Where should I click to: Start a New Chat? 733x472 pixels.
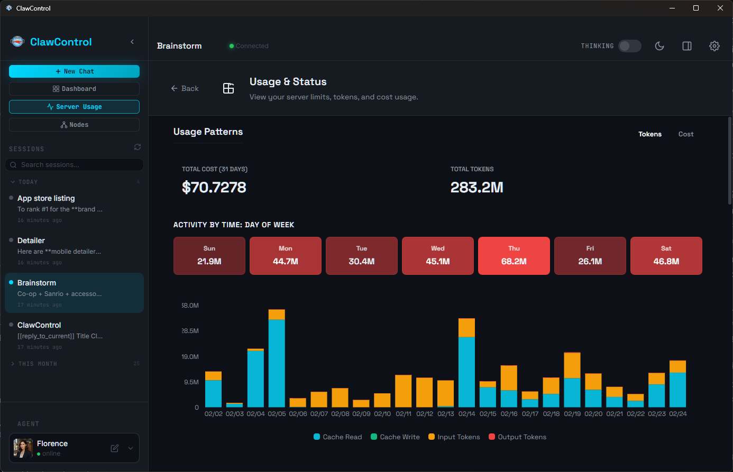(x=74, y=71)
